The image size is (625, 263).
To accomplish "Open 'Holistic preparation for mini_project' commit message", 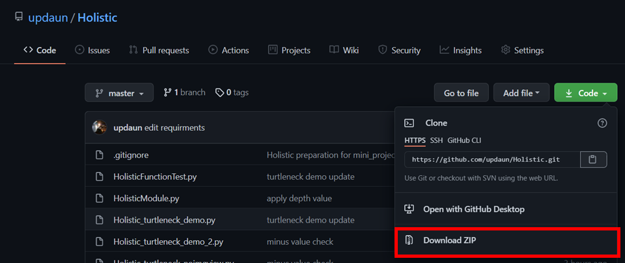I will (x=331, y=155).
